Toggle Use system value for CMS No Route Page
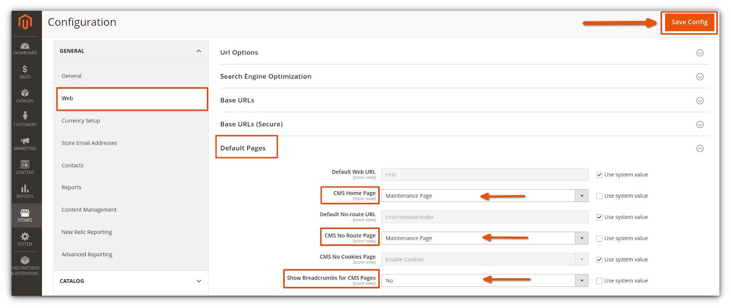Screen dimensions: 731x308 click(599, 239)
